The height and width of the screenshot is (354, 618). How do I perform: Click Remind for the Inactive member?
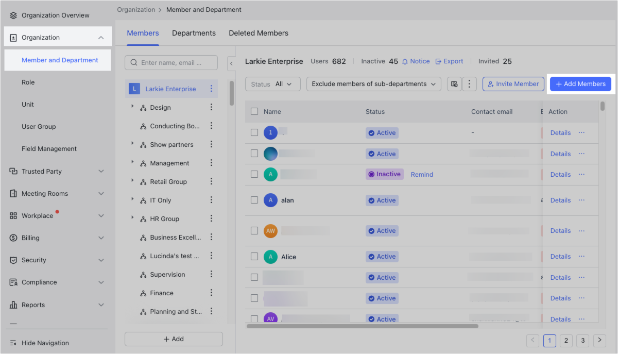(421, 174)
